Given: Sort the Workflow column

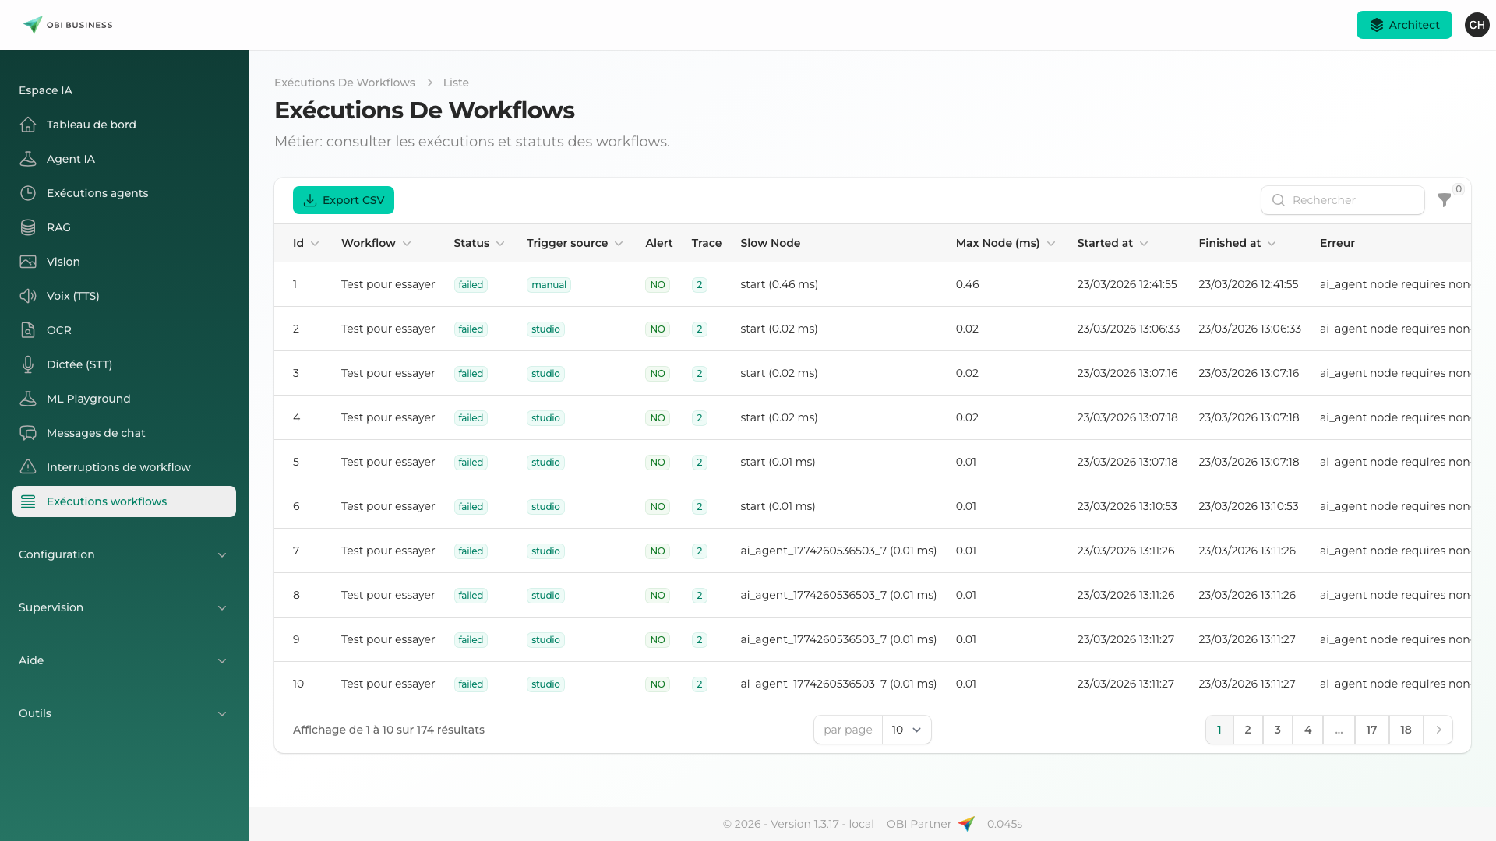Looking at the screenshot, I should [376, 243].
